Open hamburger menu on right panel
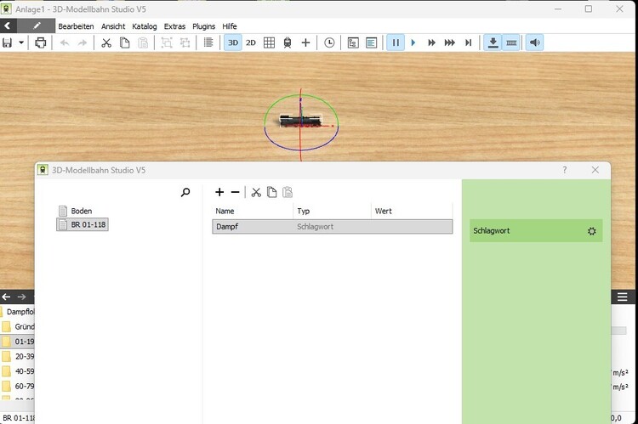638x424 pixels. pyautogui.click(x=623, y=297)
